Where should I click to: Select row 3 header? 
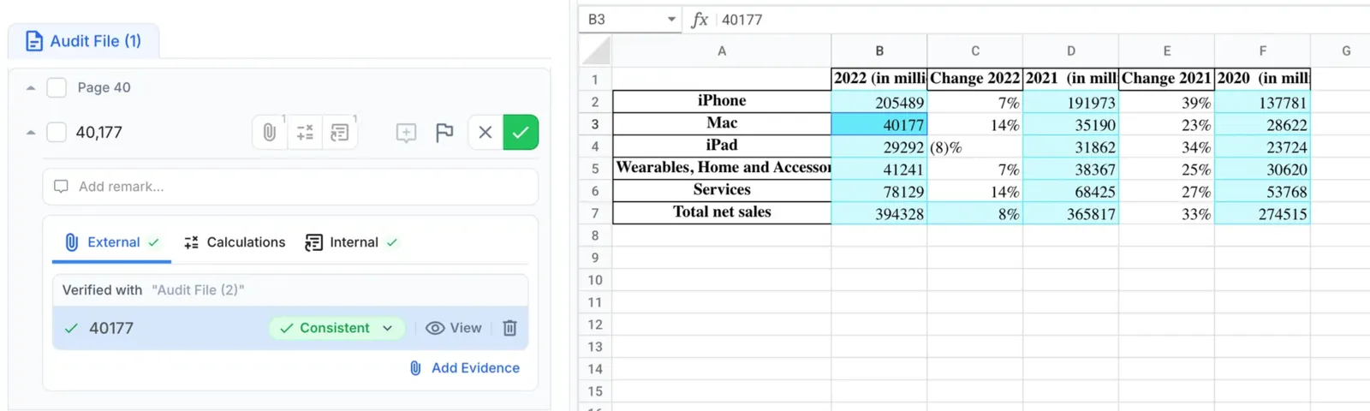(x=595, y=124)
